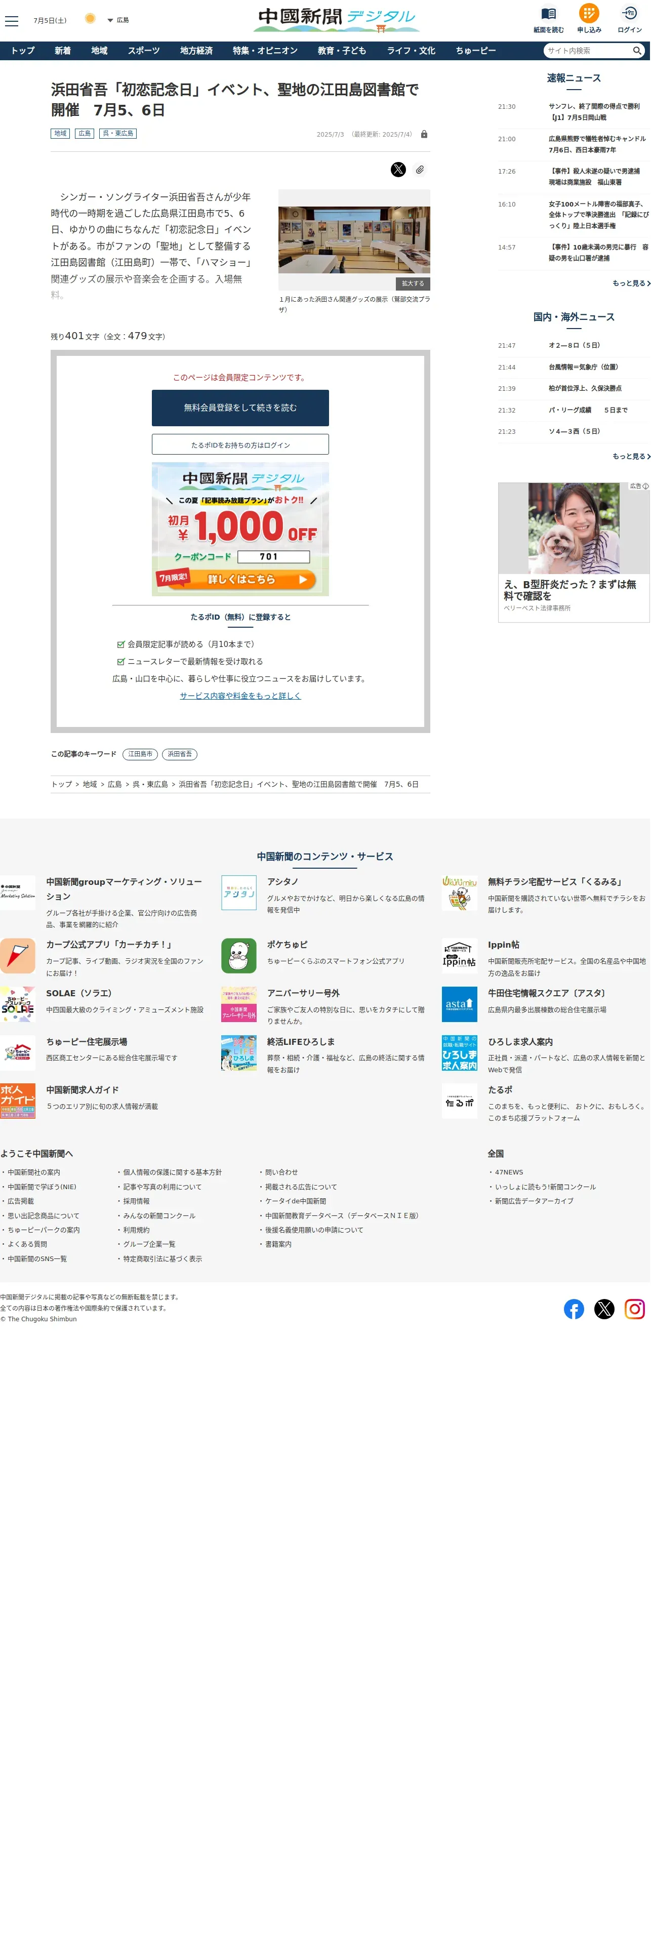The height and width of the screenshot is (1950, 651).
Task: Click the アシタノ service icon
Action: point(239,893)
